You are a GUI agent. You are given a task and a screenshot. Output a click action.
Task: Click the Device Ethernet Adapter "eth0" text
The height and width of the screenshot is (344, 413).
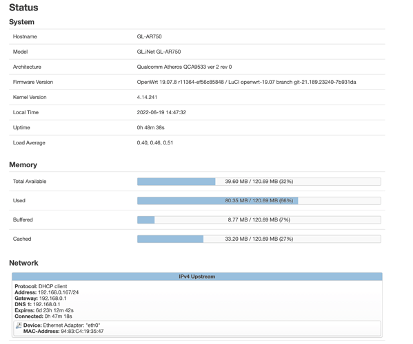tap(62, 325)
